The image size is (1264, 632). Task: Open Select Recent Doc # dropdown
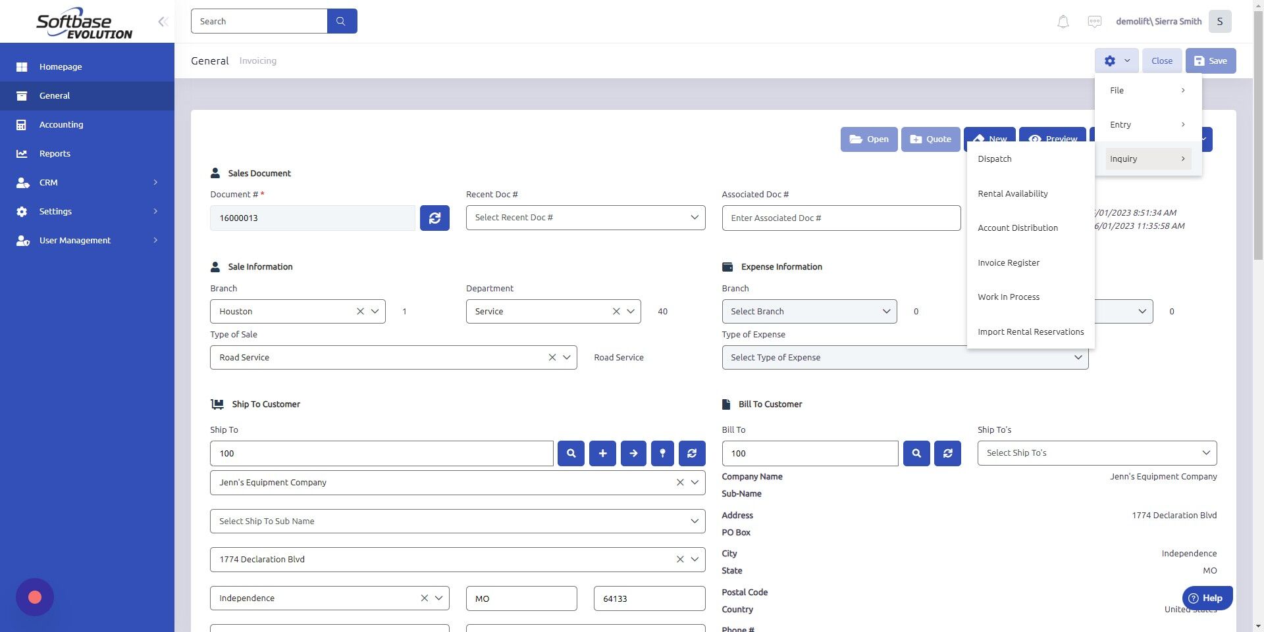585,218
